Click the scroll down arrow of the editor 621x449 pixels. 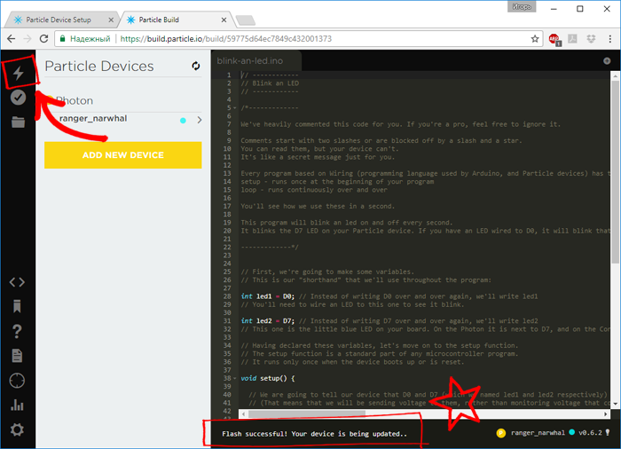615,404
